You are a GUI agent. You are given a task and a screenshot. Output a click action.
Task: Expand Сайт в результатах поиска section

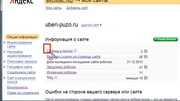pyautogui.click(x=4, y=78)
